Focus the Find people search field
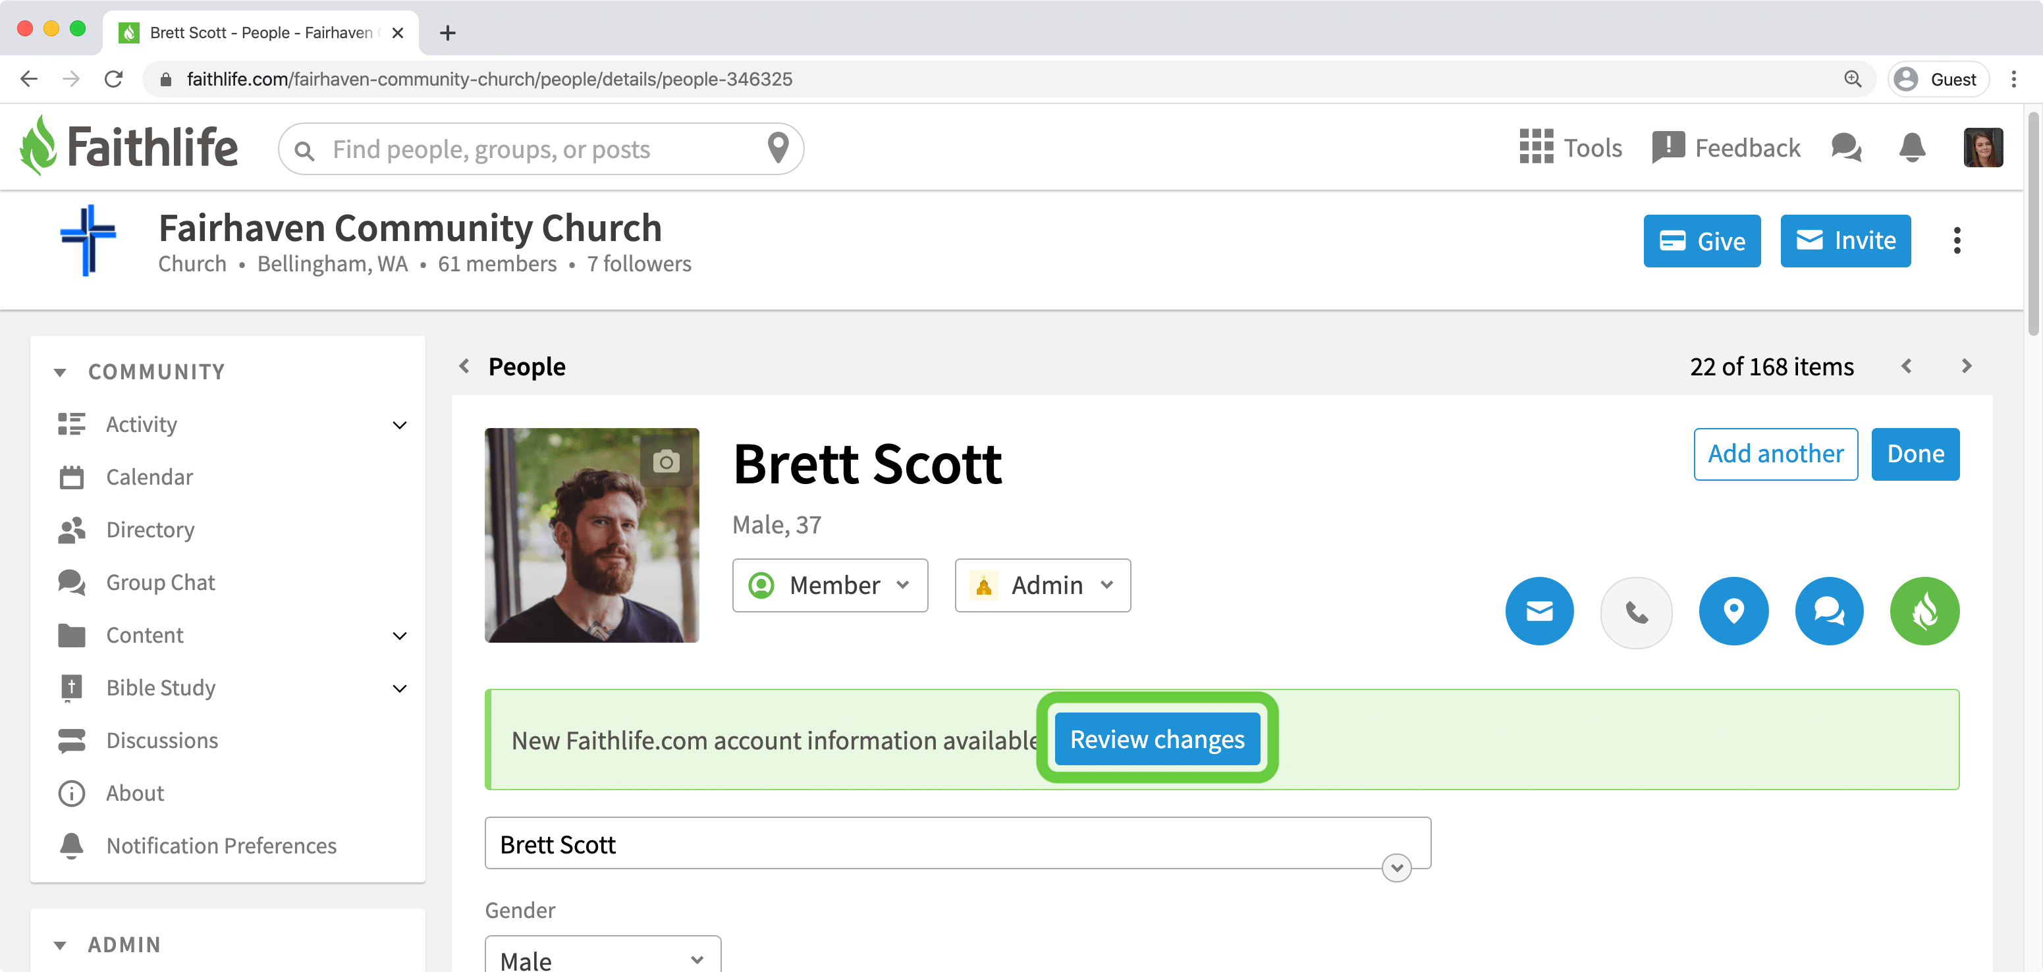Image resolution: width=2043 pixels, height=972 pixels. (541, 148)
